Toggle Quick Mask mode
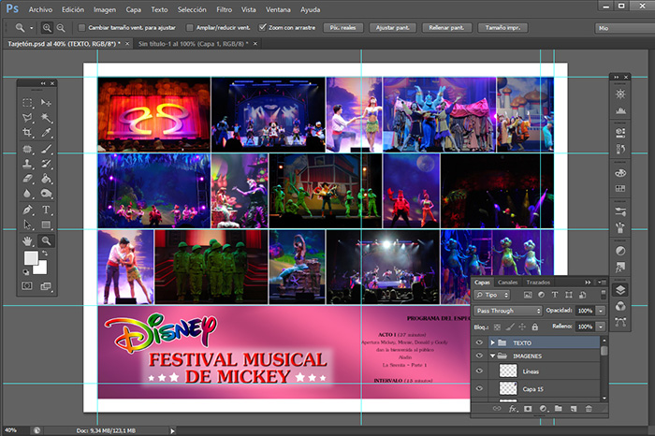655x436 pixels. click(x=27, y=286)
